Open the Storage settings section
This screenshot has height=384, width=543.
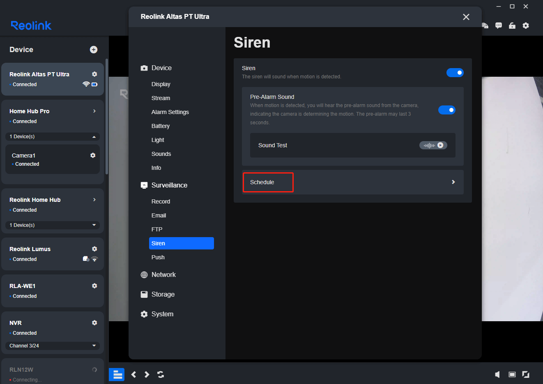point(158,295)
